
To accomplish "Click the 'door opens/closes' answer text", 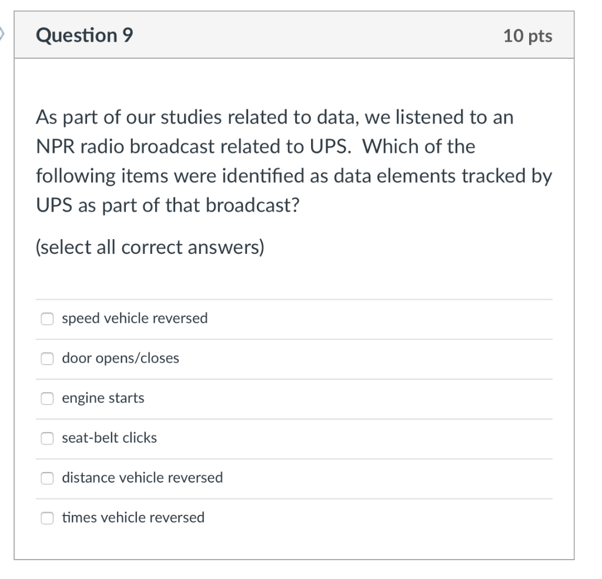I will 121,359.
